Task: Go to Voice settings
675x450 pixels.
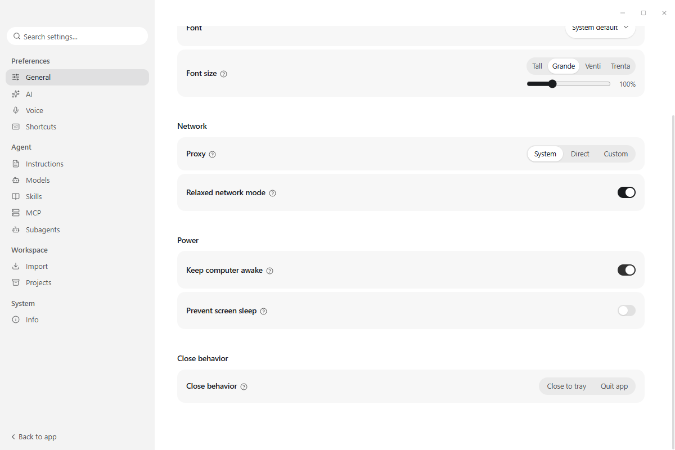Action: pyautogui.click(x=77, y=110)
